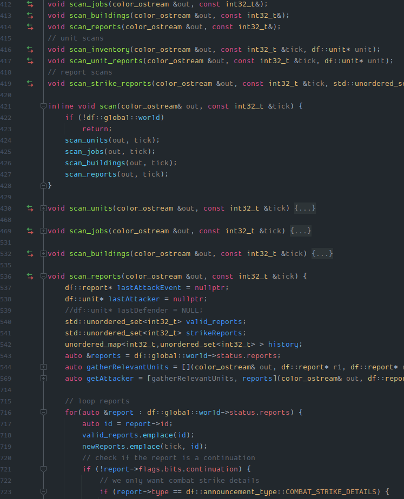Click line number 716 in gutter
This screenshot has width=404, height=499.
click(x=6, y=413)
